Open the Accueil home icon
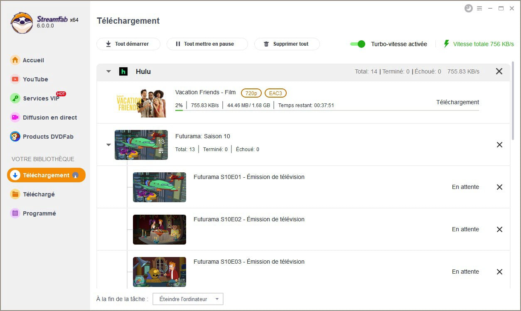The height and width of the screenshot is (311, 521). click(x=15, y=60)
